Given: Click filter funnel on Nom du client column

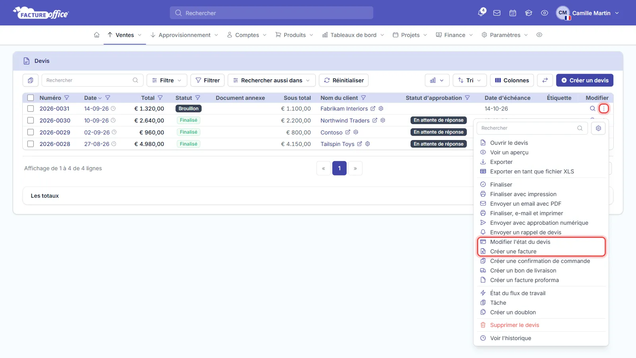Looking at the screenshot, I should click(x=363, y=98).
